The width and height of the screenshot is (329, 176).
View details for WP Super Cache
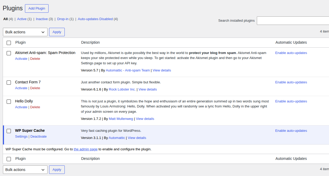[137, 138]
